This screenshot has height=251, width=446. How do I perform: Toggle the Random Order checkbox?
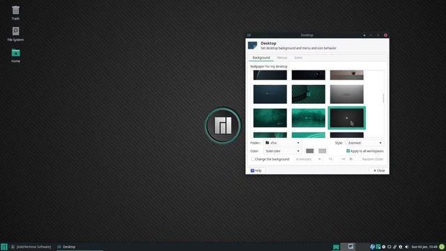[360, 159]
